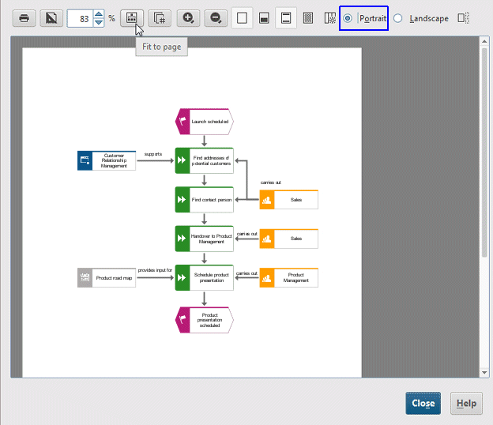The image size is (493, 425).
Task: Click the Close button
Action: tap(423, 404)
